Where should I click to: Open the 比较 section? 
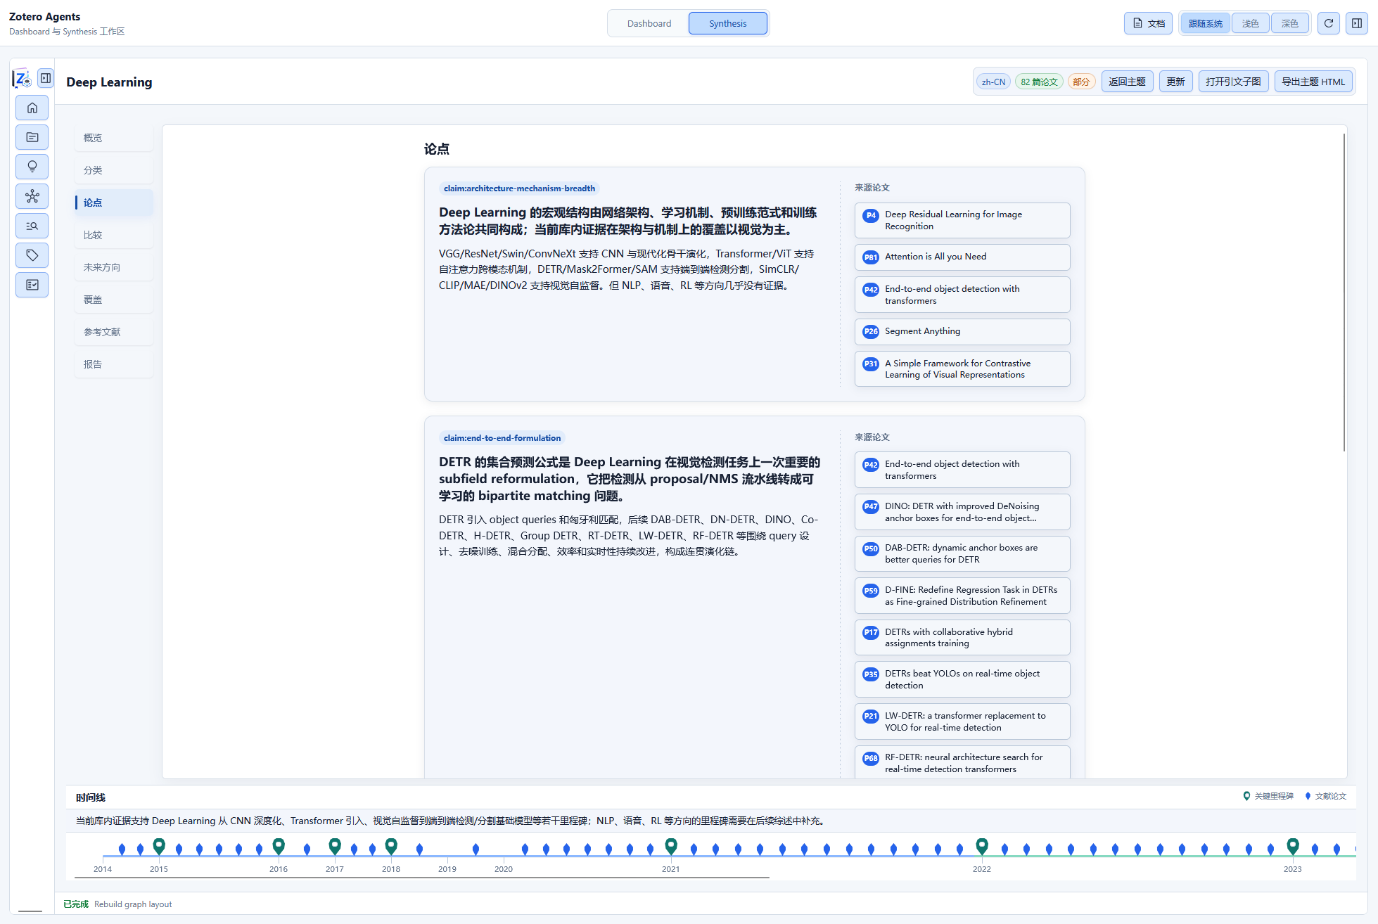[114, 235]
